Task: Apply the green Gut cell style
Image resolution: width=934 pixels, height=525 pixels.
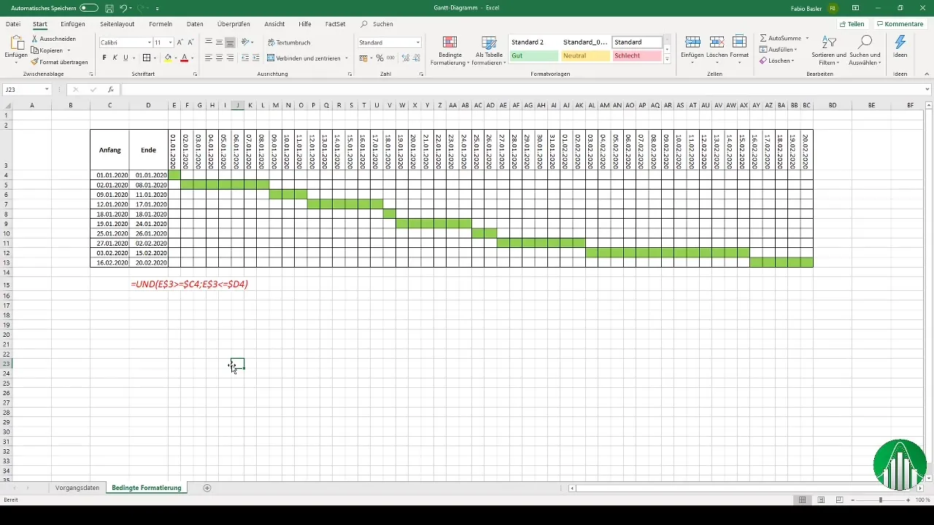Action: click(533, 55)
